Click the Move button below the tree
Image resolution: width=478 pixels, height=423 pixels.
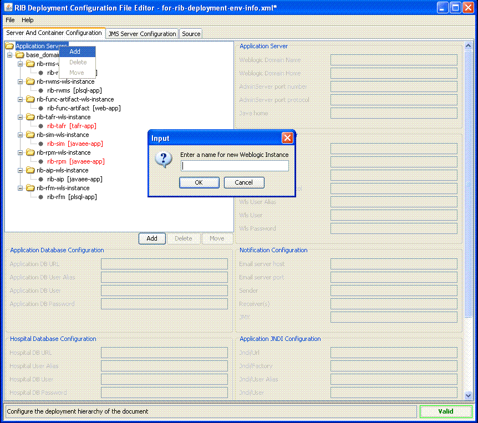217,238
